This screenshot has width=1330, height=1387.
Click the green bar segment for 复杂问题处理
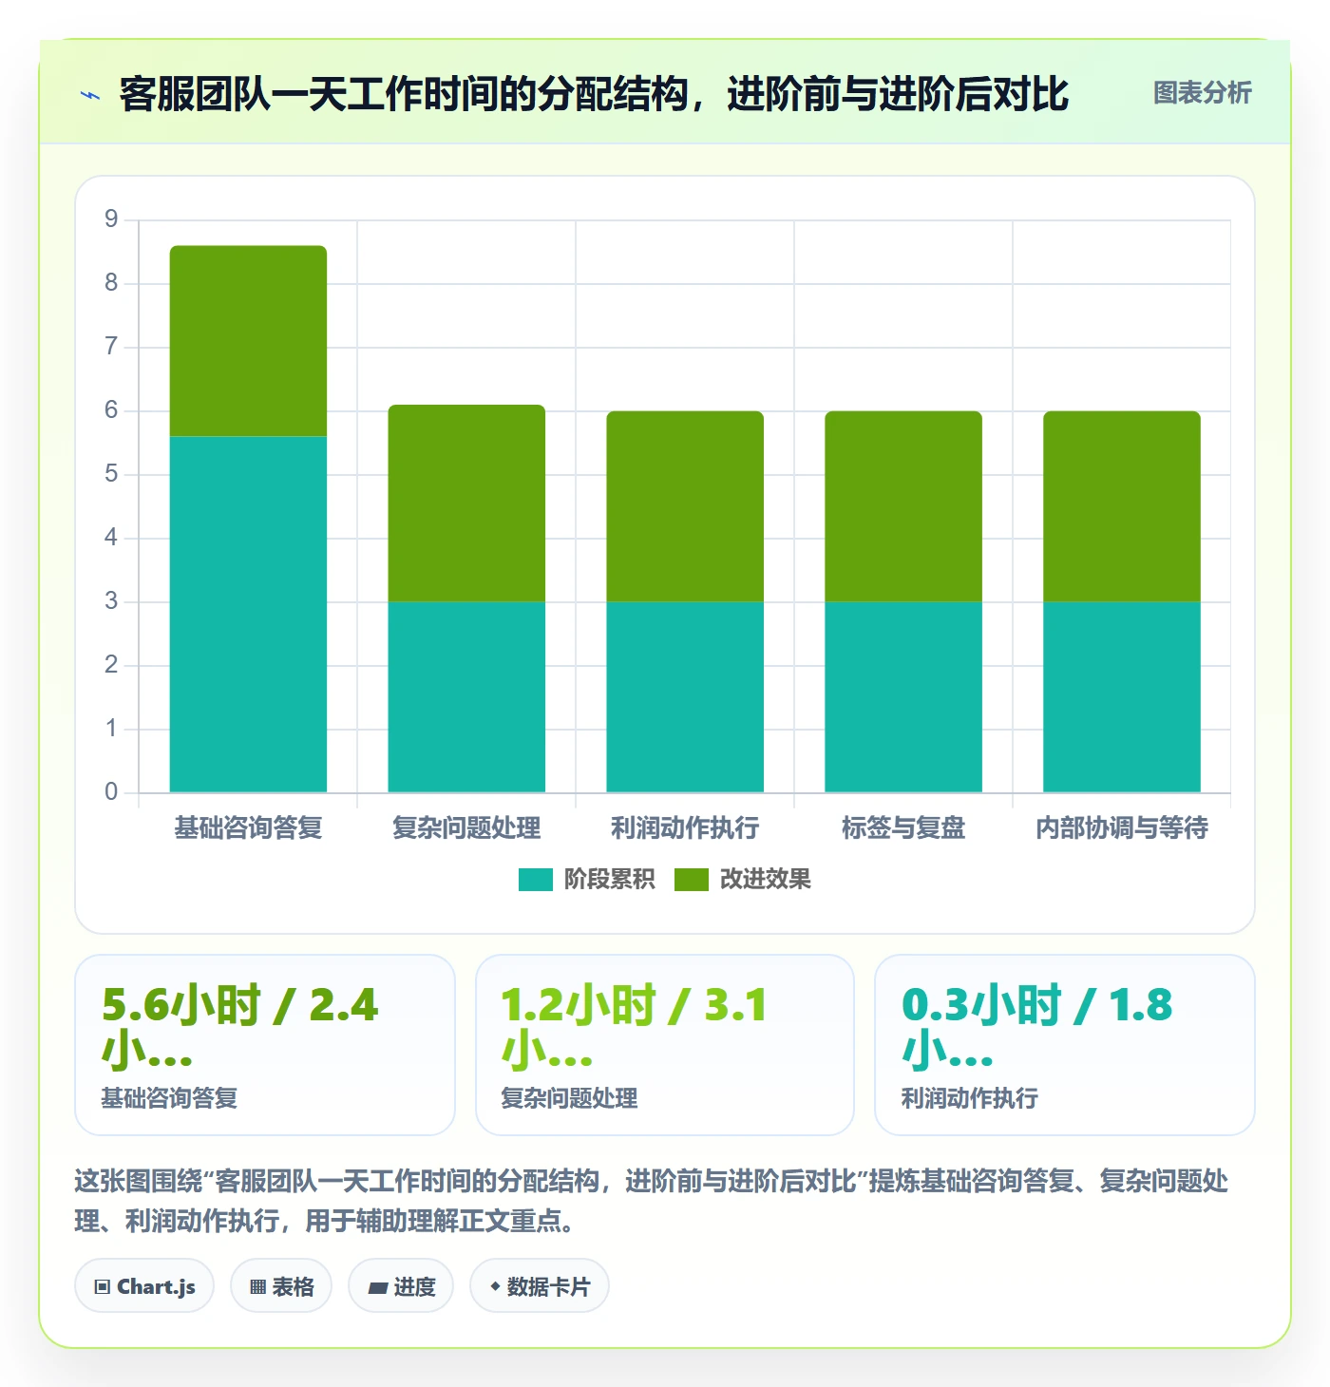(x=466, y=503)
